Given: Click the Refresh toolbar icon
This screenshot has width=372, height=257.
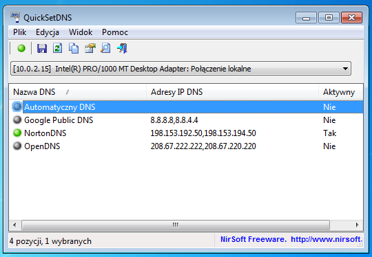Looking at the screenshot, I should 58,48.
